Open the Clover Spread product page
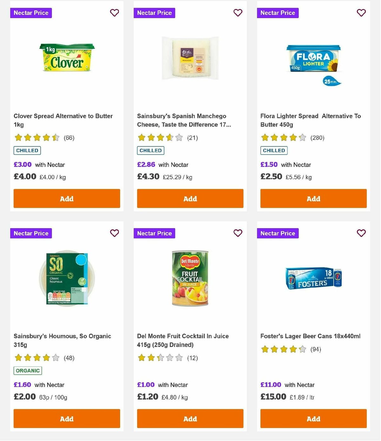 (x=63, y=120)
